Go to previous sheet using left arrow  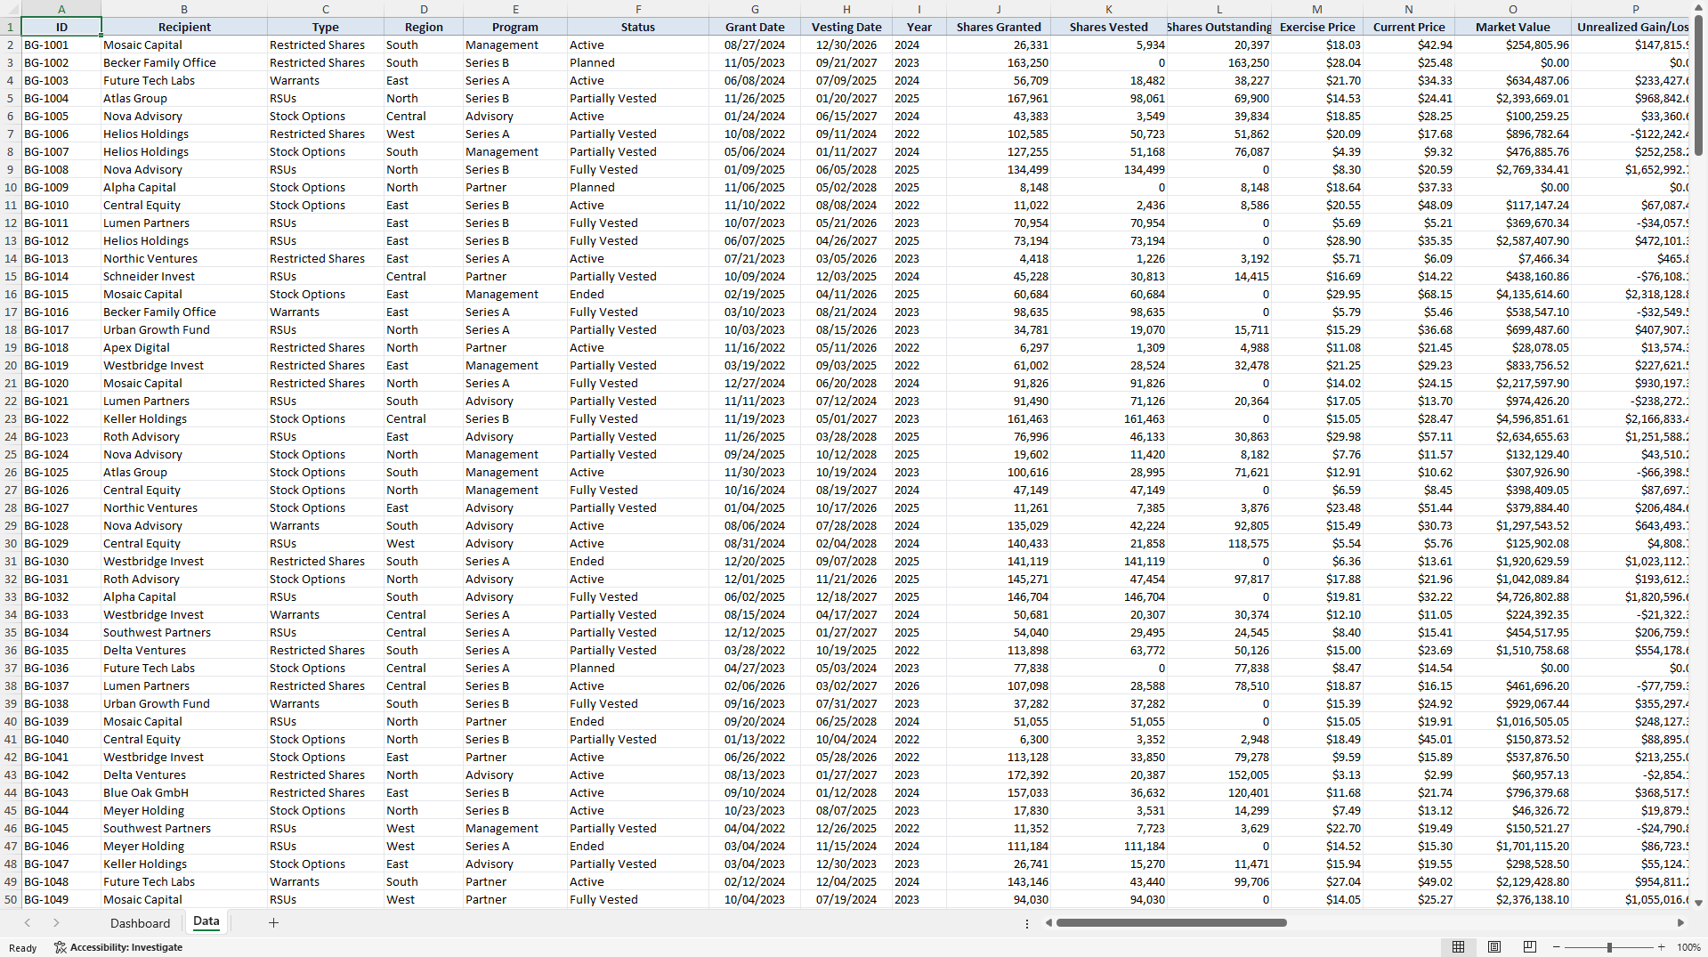[28, 923]
